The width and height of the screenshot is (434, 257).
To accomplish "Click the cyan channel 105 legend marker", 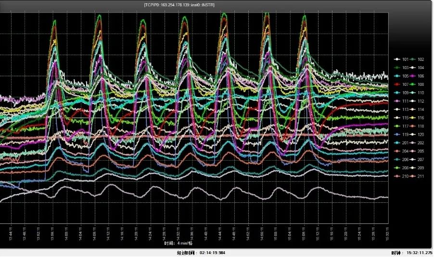I will pos(397,76).
